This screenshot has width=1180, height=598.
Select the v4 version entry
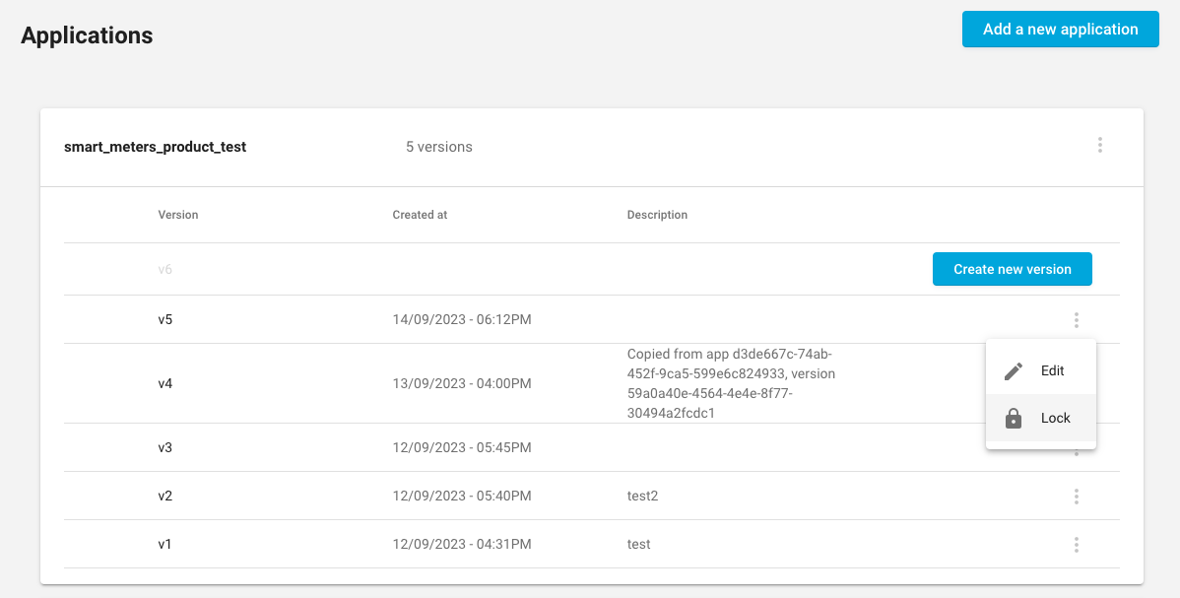point(165,383)
